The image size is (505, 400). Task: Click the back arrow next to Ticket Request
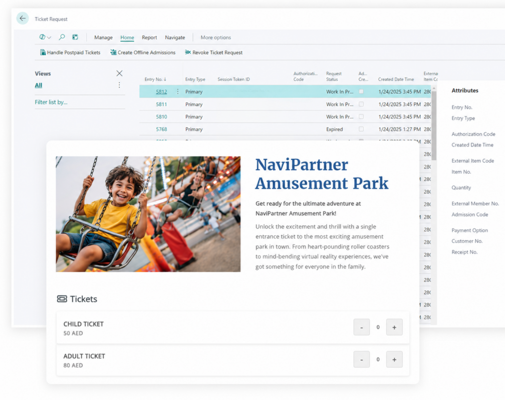(23, 18)
